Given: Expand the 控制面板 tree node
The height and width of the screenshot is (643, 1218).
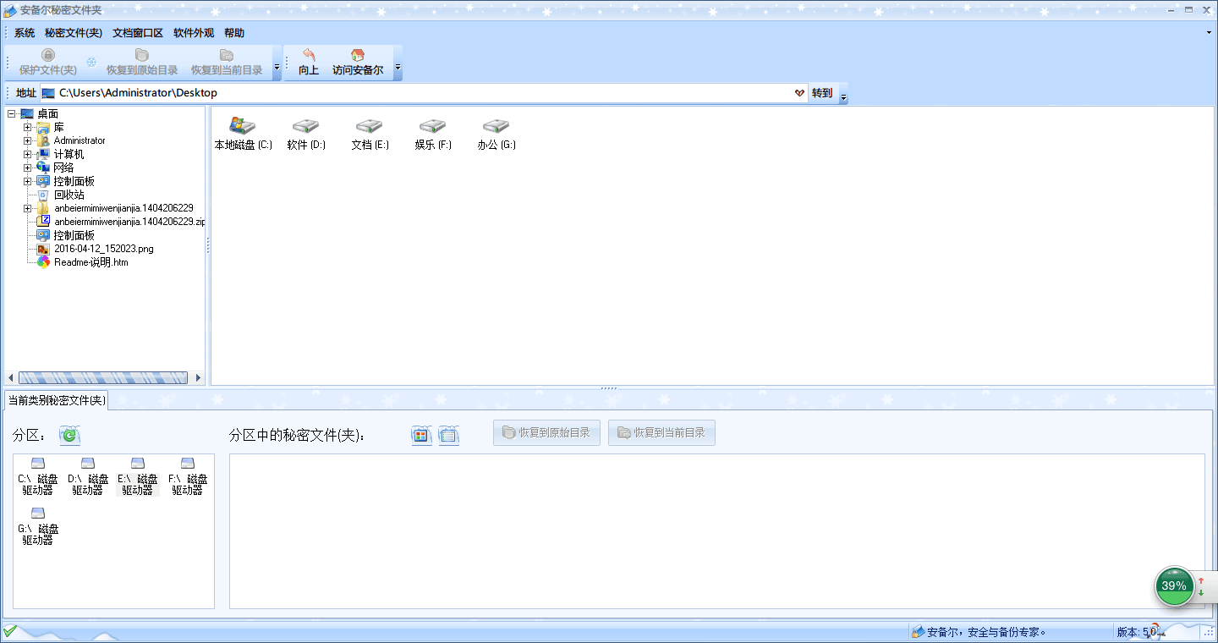Looking at the screenshot, I should [28, 182].
